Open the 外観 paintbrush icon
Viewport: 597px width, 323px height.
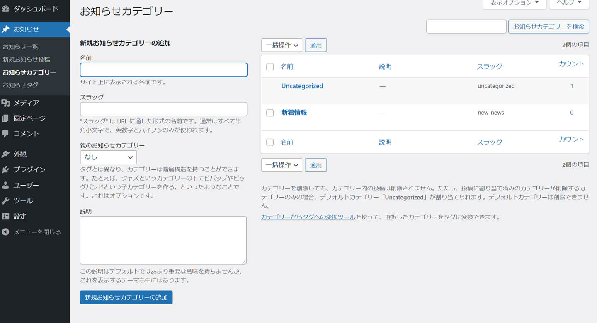coord(5,154)
